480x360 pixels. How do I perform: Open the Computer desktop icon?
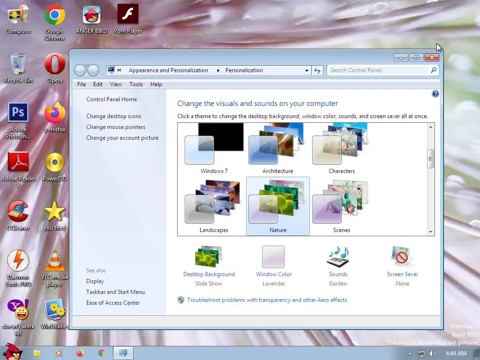coord(18,19)
